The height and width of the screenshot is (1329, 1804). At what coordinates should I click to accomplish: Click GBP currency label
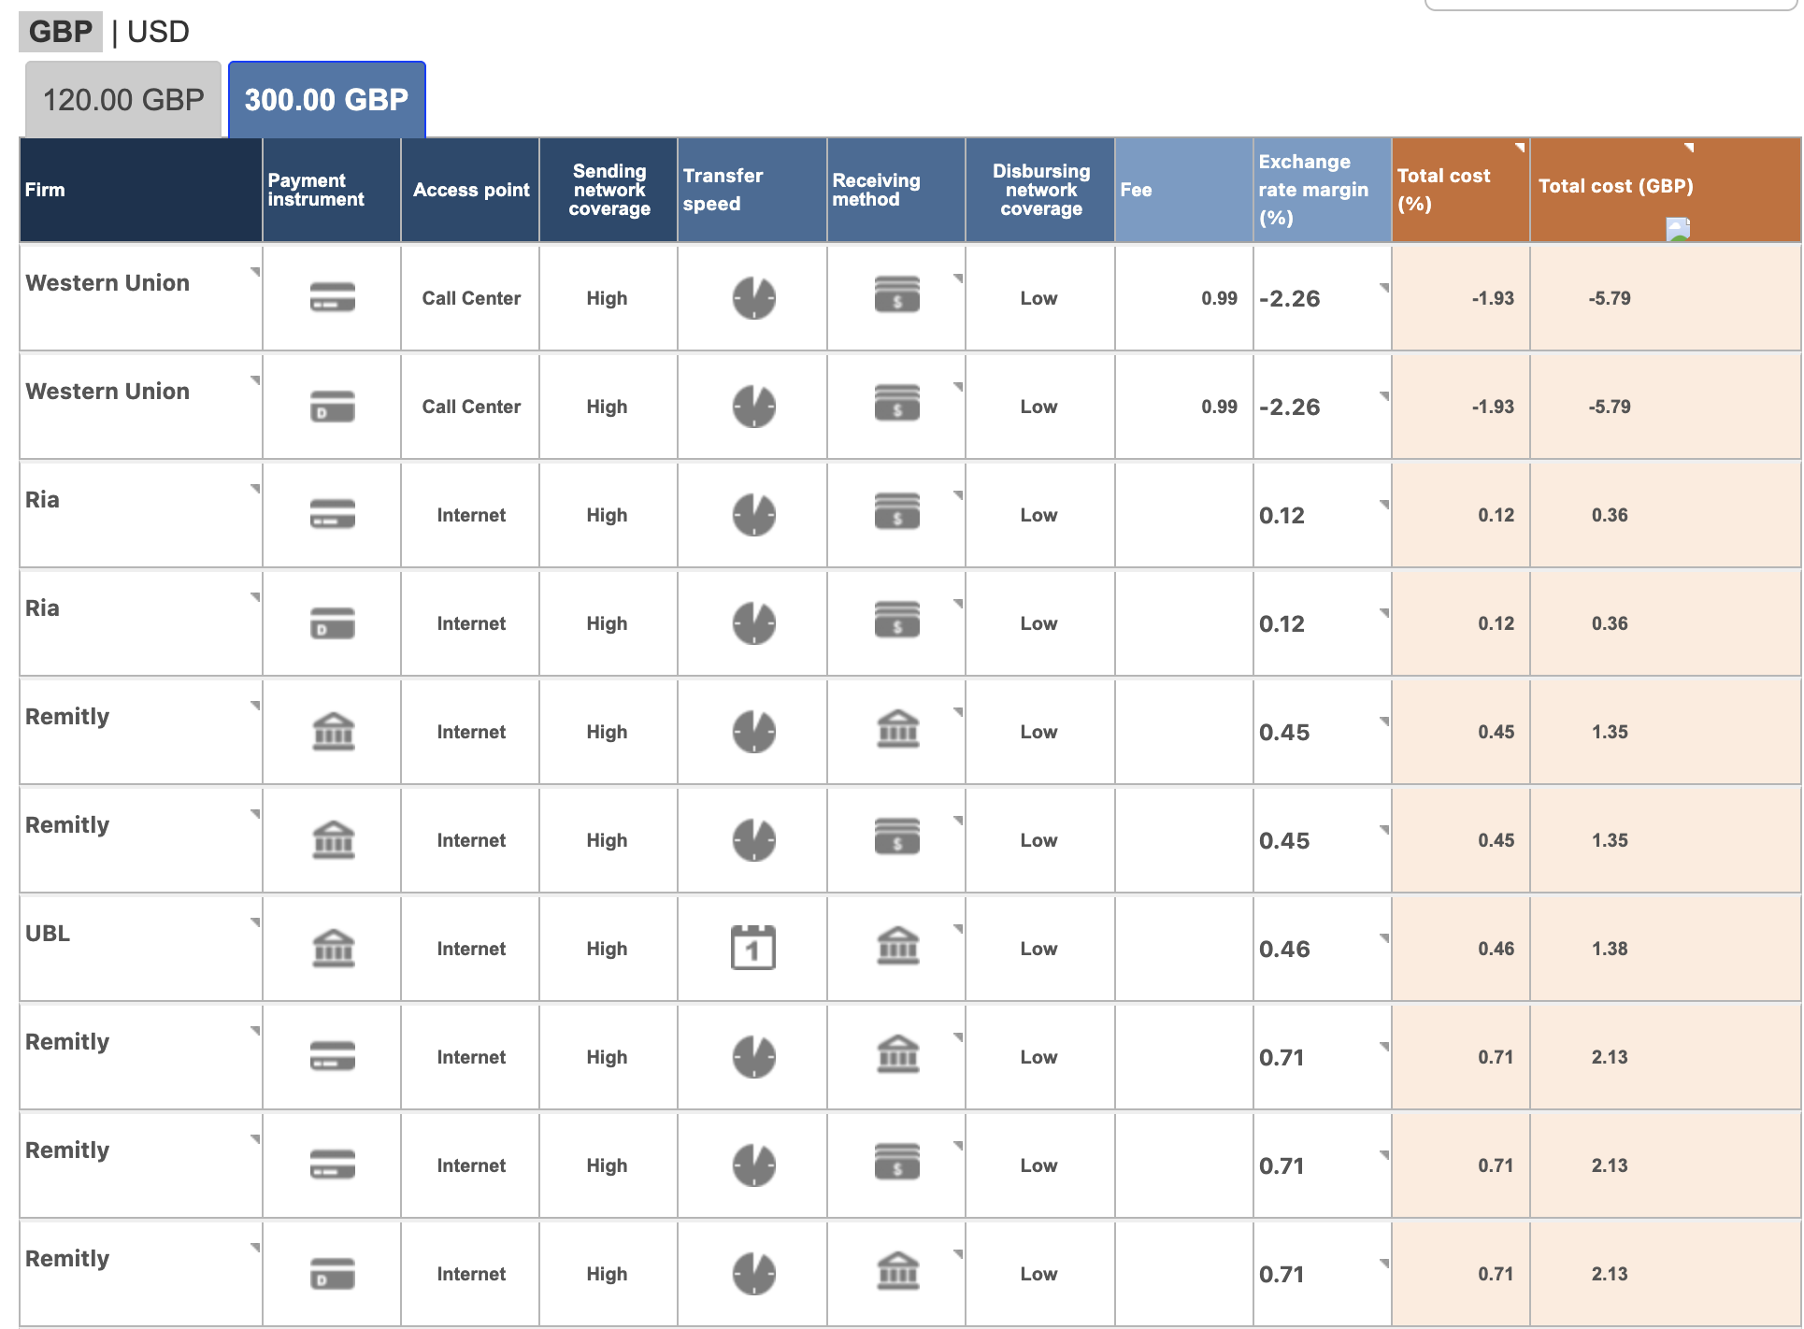coord(61,32)
